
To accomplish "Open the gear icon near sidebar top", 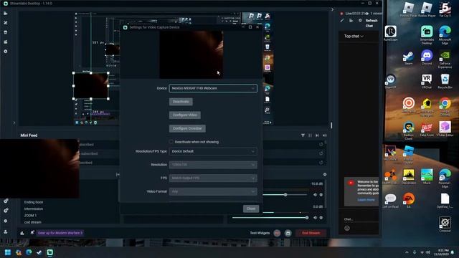I will pyautogui.click(x=6, y=52).
